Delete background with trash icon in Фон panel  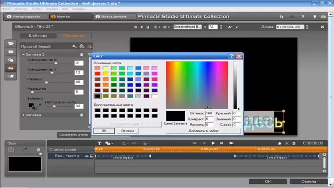coord(38,150)
